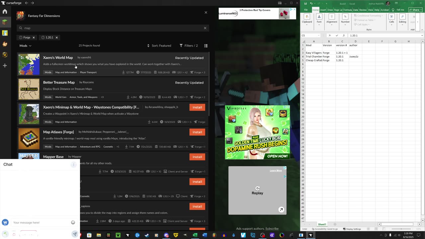The width and height of the screenshot is (425, 239).
Task: Cancel formula entry with X icon
Action: (330, 36)
